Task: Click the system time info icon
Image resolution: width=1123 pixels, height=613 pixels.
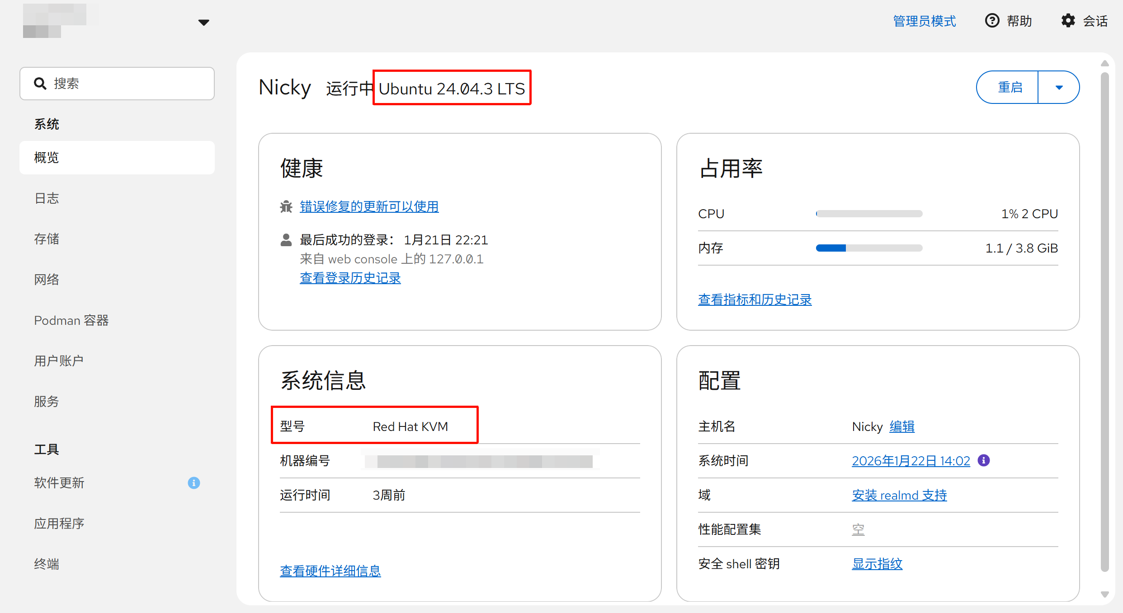Action: pos(984,460)
